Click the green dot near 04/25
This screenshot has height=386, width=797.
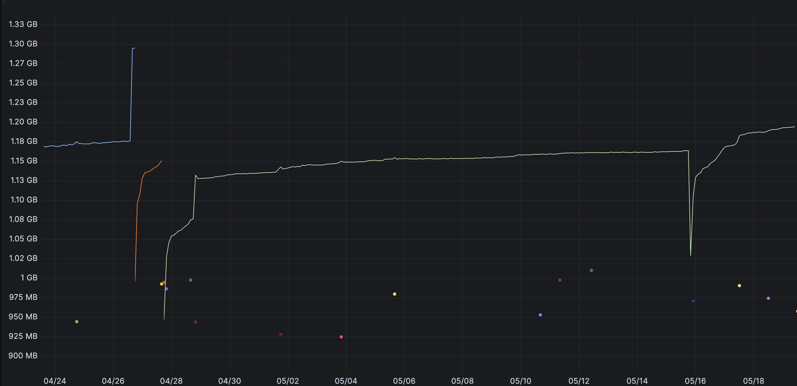click(76, 322)
